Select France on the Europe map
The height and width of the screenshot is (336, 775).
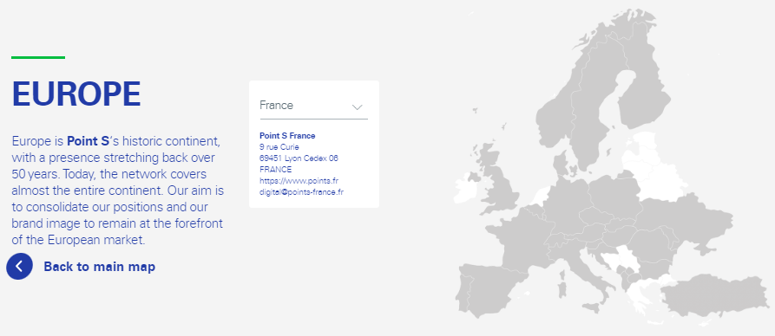tap(519, 242)
